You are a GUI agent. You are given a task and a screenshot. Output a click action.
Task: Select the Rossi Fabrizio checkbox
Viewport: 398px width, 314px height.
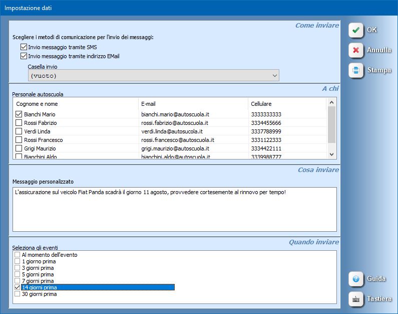[19, 123]
